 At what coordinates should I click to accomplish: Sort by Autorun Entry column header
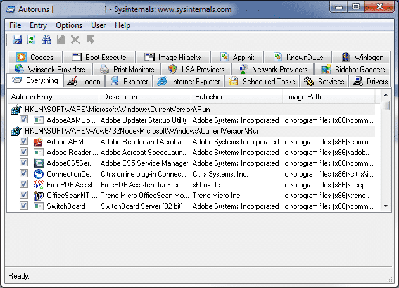point(53,97)
